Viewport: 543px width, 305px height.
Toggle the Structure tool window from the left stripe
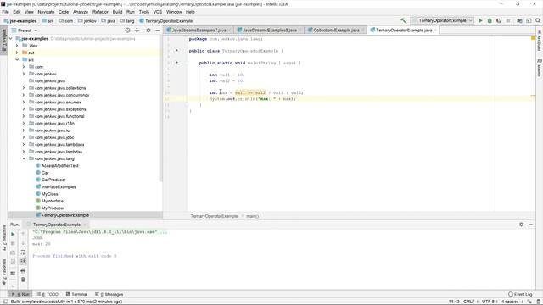(x=3, y=238)
